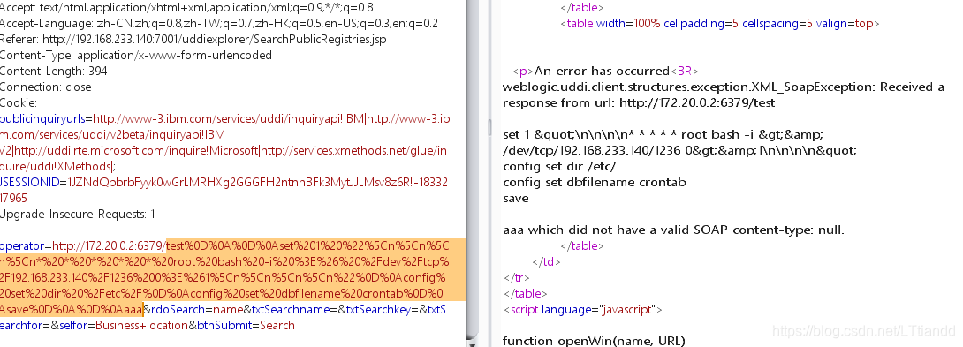Click the 'save' command in response
This screenshot has width=963, height=347.
(x=515, y=199)
